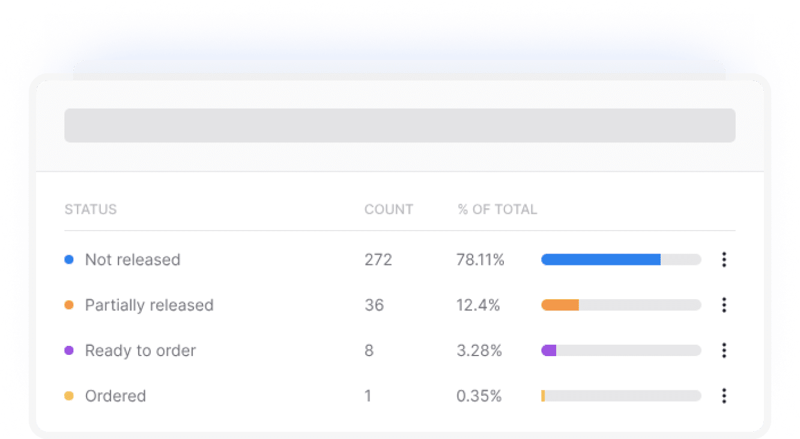
Task: Click the 3.28% percentage value
Action: (x=479, y=350)
